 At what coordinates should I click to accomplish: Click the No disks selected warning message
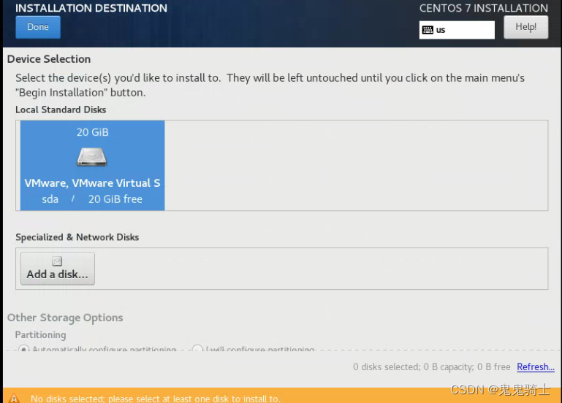click(x=155, y=399)
